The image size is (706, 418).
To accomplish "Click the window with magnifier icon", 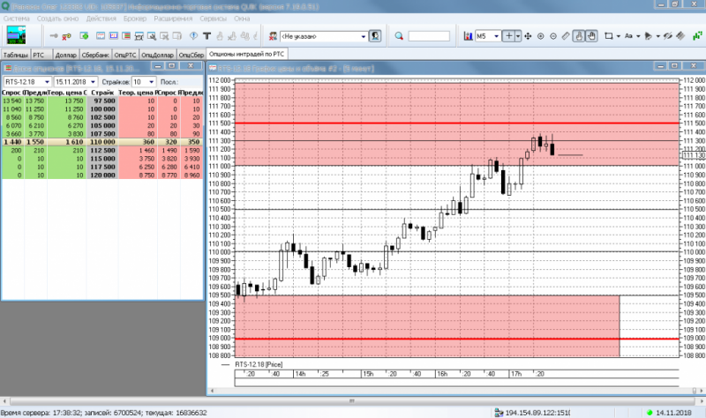I will (x=152, y=36).
